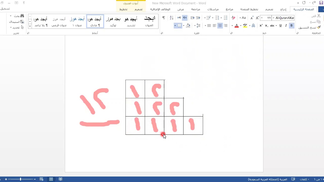Set left-to-right text direction

click(x=179, y=18)
